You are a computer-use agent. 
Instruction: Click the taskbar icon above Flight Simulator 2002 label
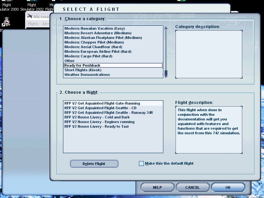[x=32, y=2]
